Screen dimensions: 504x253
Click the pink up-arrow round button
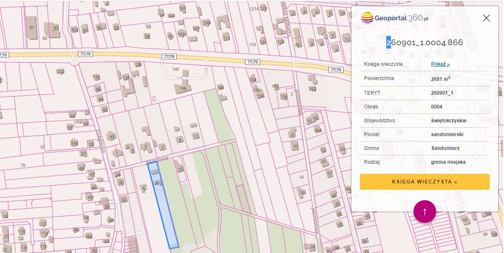[x=424, y=212]
